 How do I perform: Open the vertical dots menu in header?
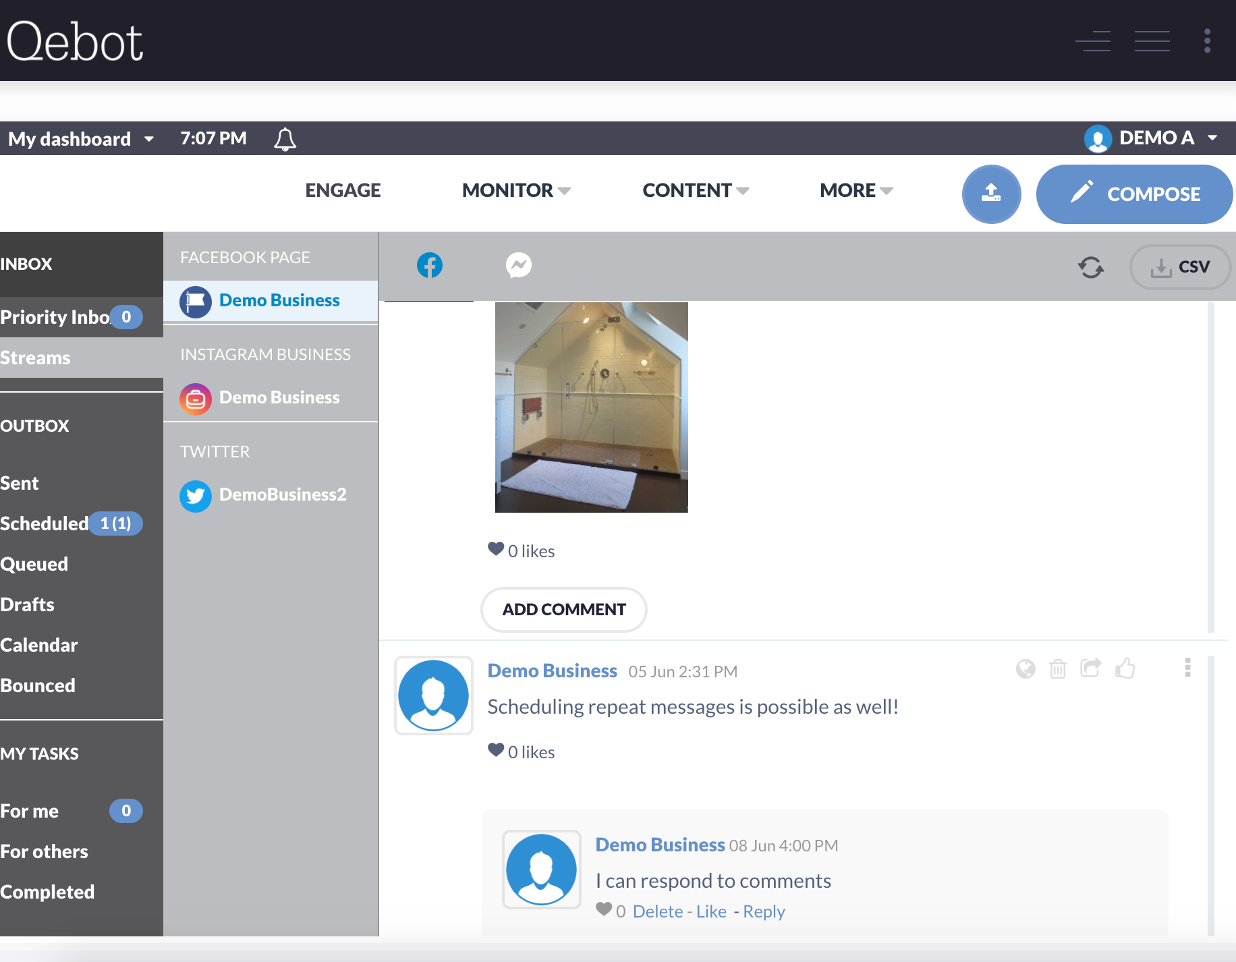coord(1208,40)
